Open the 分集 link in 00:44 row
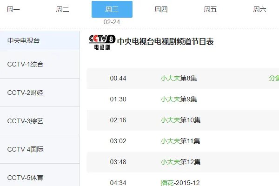 pyautogui.click(x=274, y=78)
